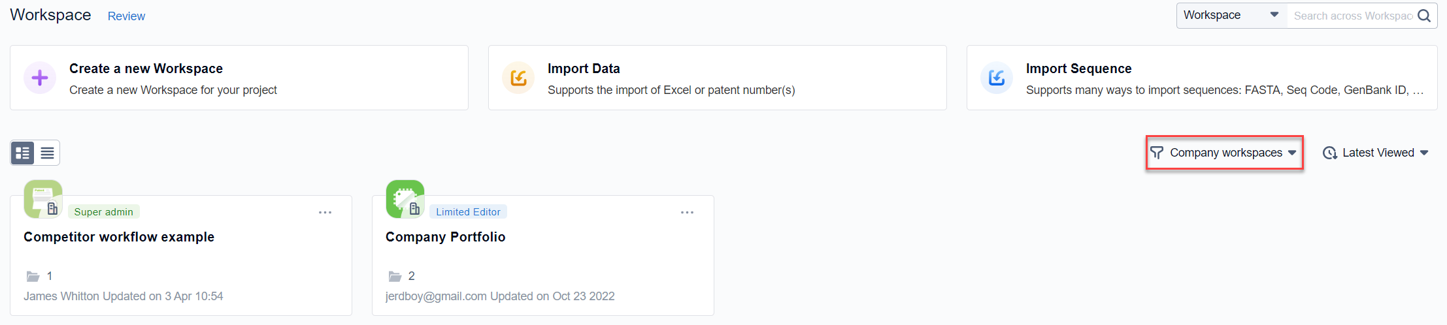Click the orange Import Data icon
This screenshot has width=1447, height=325.
pyautogui.click(x=518, y=78)
